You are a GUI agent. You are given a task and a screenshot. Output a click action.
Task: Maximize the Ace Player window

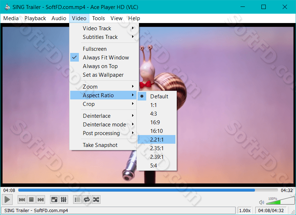click(264, 7)
